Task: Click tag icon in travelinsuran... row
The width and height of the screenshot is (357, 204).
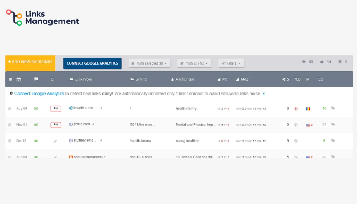Action: click(x=333, y=109)
